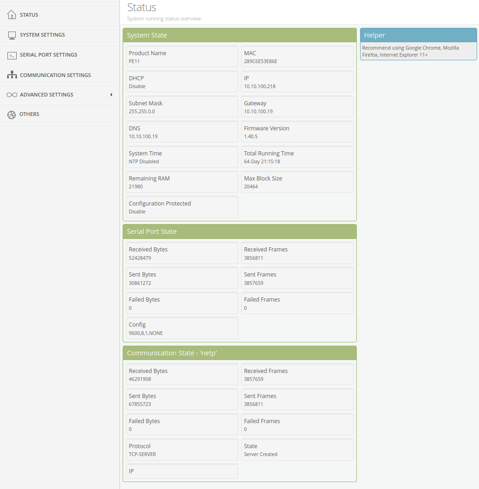Click the DHCP Disable status card

pyautogui.click(x=182, y=82)
